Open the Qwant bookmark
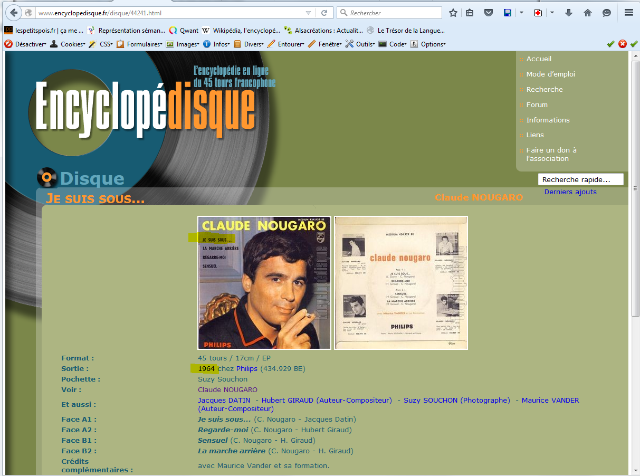The image size is (640, 476). [x=184, y=31]
